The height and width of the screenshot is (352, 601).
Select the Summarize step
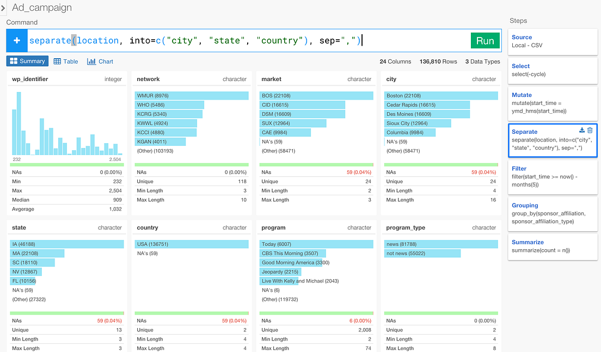[553, 246]
